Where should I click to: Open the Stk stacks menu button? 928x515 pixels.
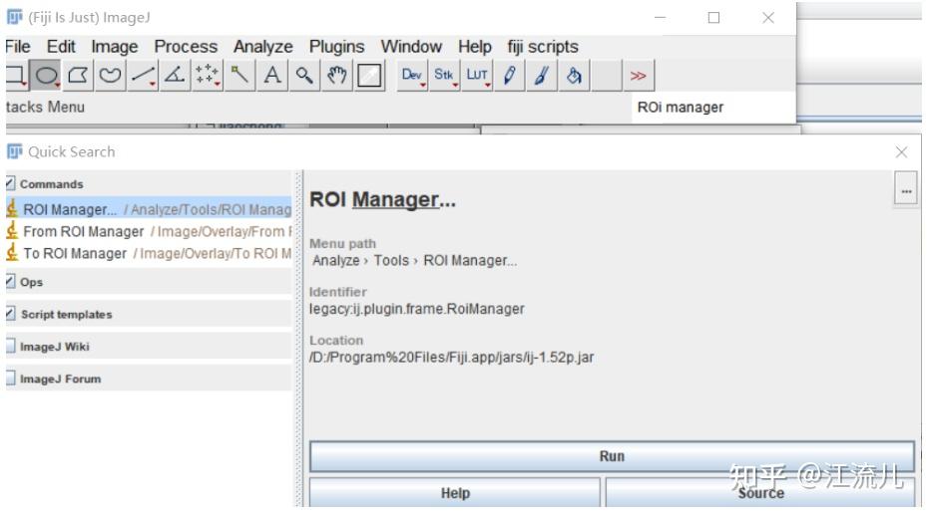coord(444,76)
